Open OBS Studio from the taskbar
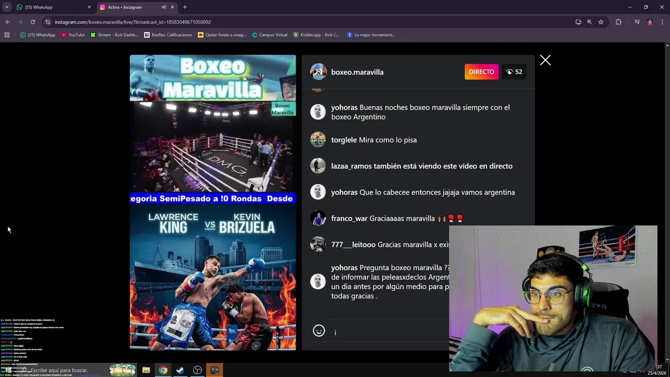 coord(197,370)
